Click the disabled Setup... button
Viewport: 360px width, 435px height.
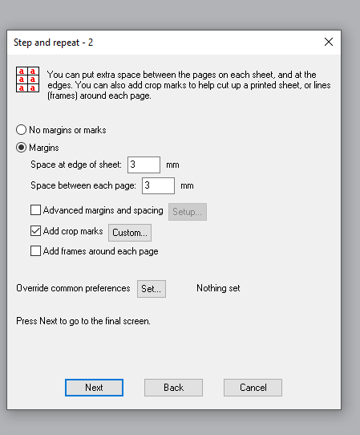(x=188, y=212)
